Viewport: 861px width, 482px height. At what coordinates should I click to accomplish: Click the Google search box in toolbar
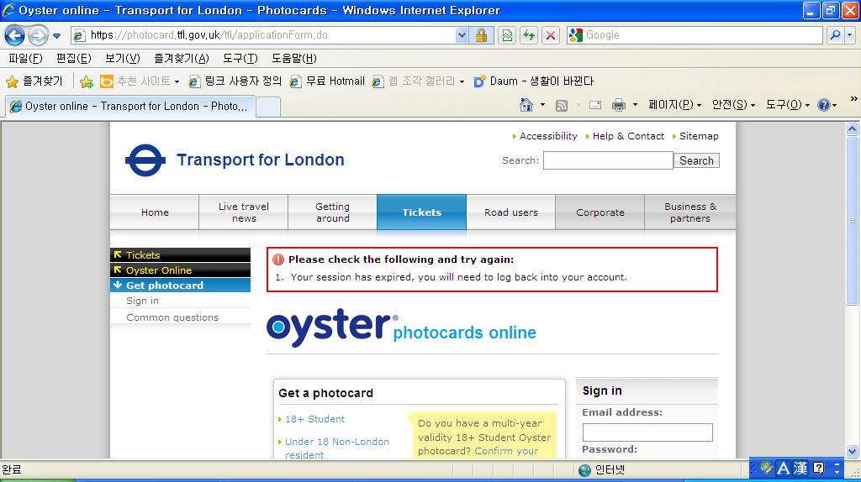(x=703, y=35)
